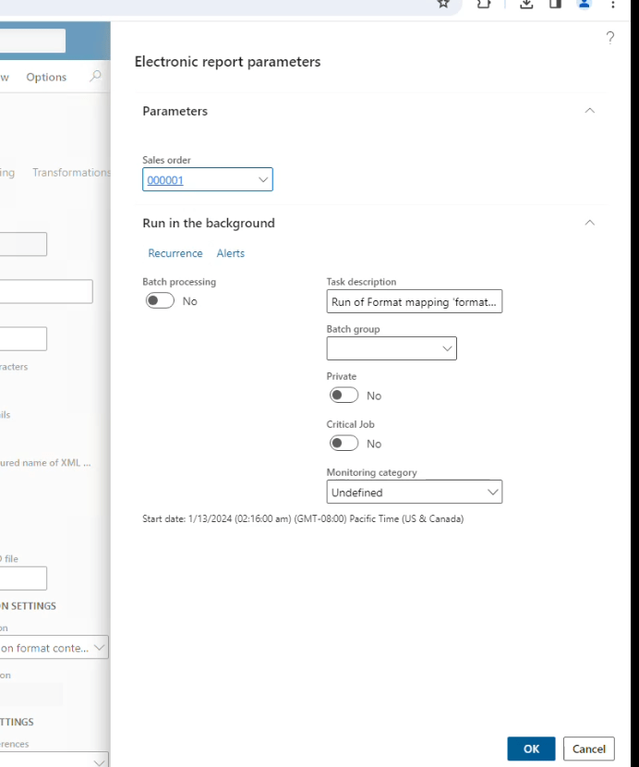Open the browser profile avatar icon

pos(584,4)
